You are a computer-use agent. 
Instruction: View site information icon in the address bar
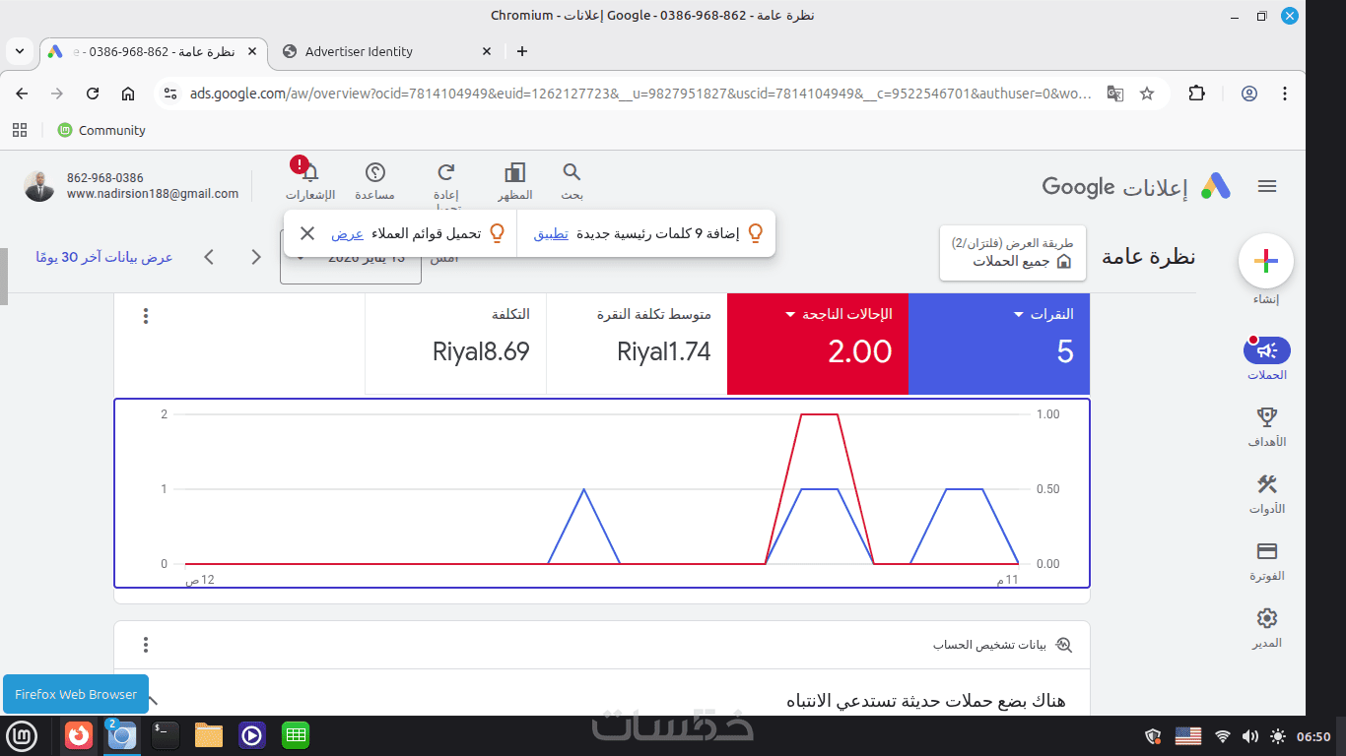coord(170,94)
